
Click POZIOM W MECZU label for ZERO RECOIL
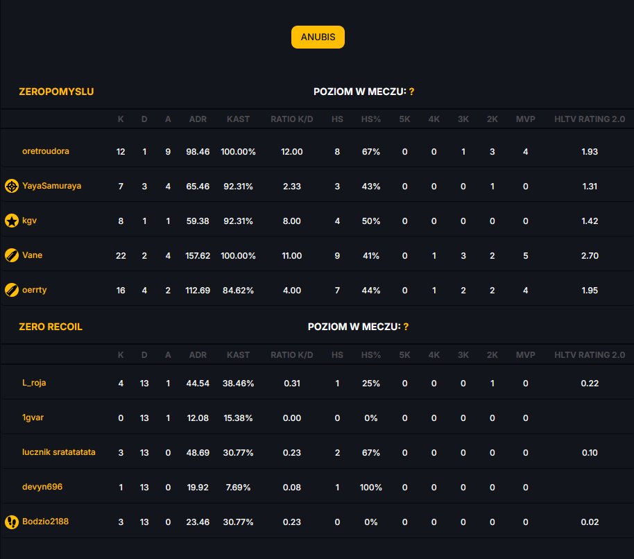point(354,327)
